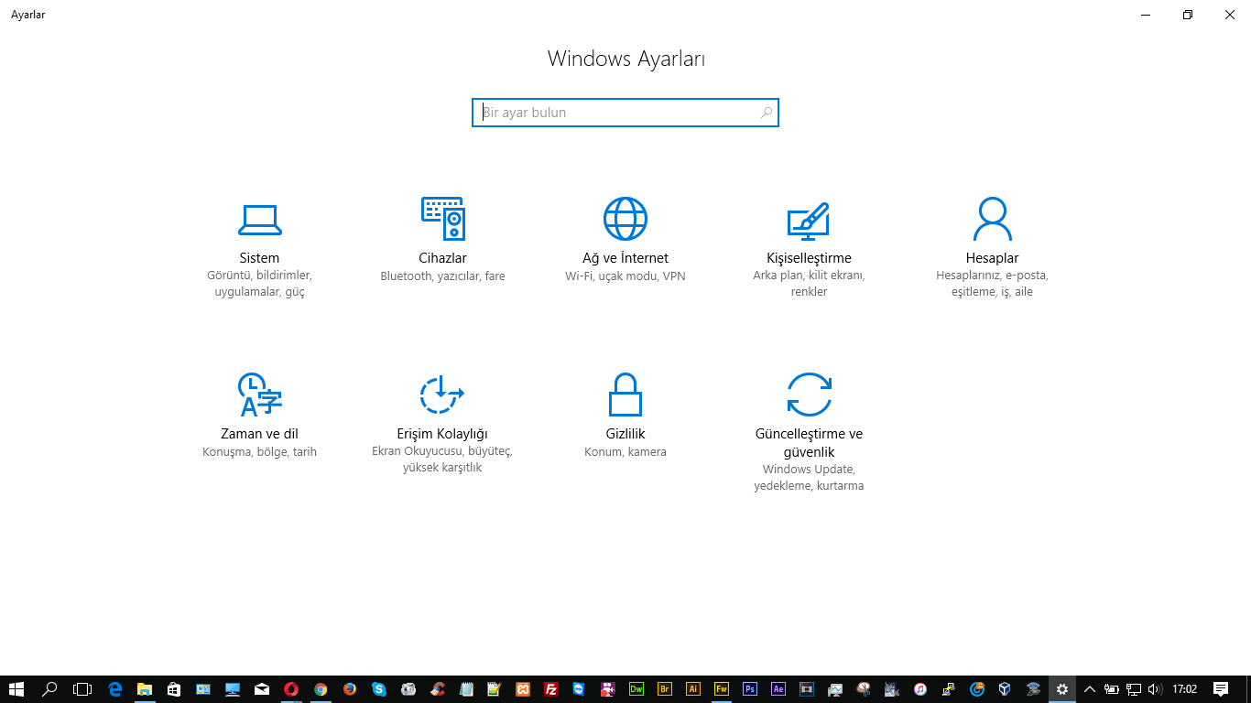Click the 'Güncelleştirme ve güvenlik' category title
Viewport: 1251px width, 703px height.
pos(809,443)
